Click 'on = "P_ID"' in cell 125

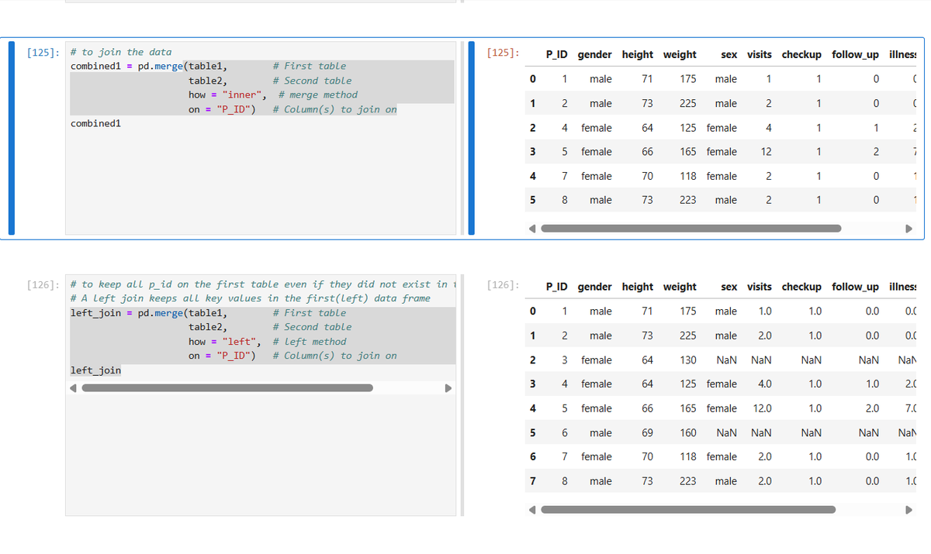(223, 109)
